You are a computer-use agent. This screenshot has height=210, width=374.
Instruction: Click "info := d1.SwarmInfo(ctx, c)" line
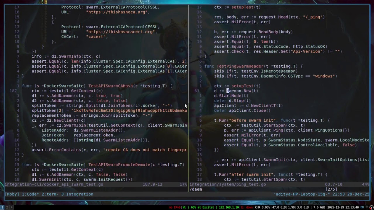tap(66, 56)
